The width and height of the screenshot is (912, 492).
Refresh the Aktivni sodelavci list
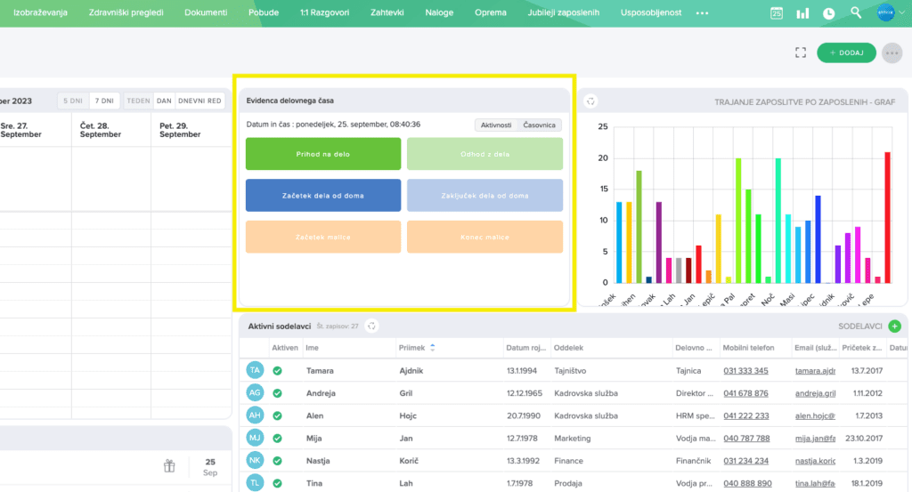(x=372, y=327)
